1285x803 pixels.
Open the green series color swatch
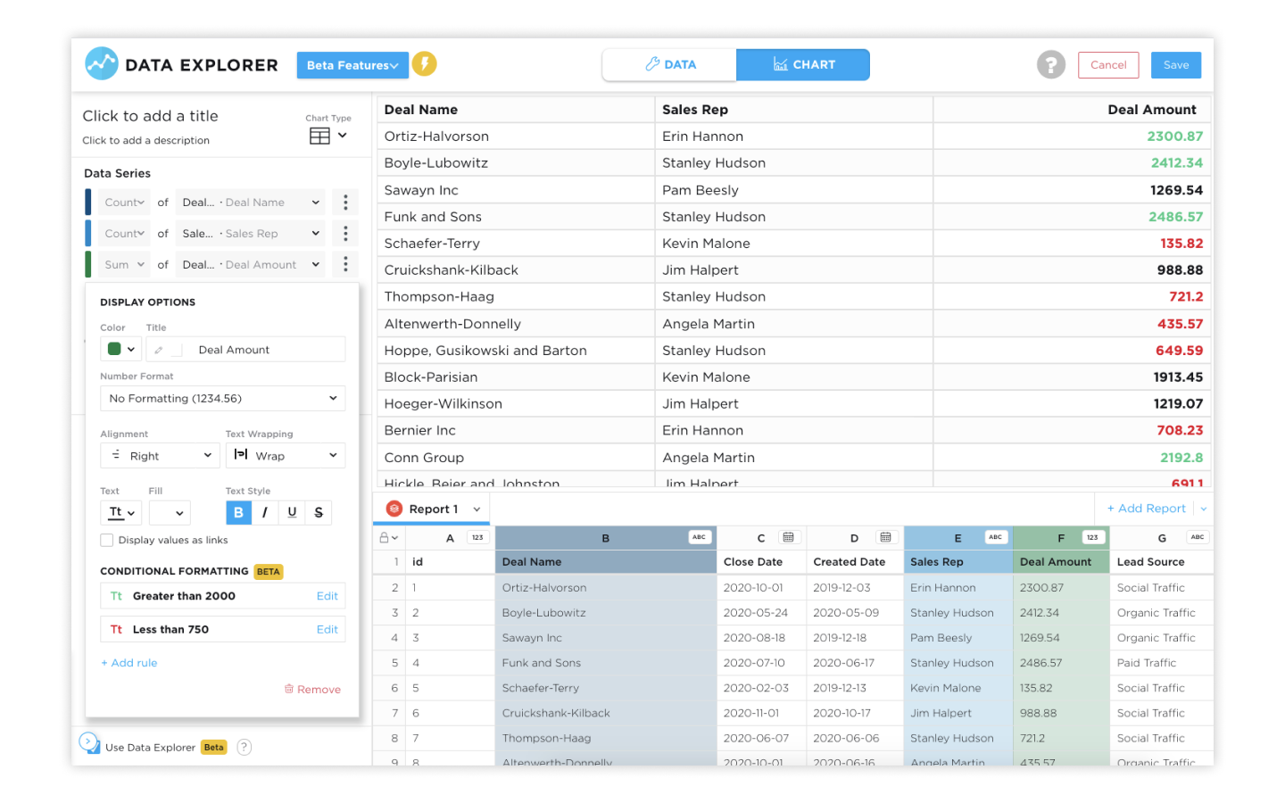click(x=121, y=350)
